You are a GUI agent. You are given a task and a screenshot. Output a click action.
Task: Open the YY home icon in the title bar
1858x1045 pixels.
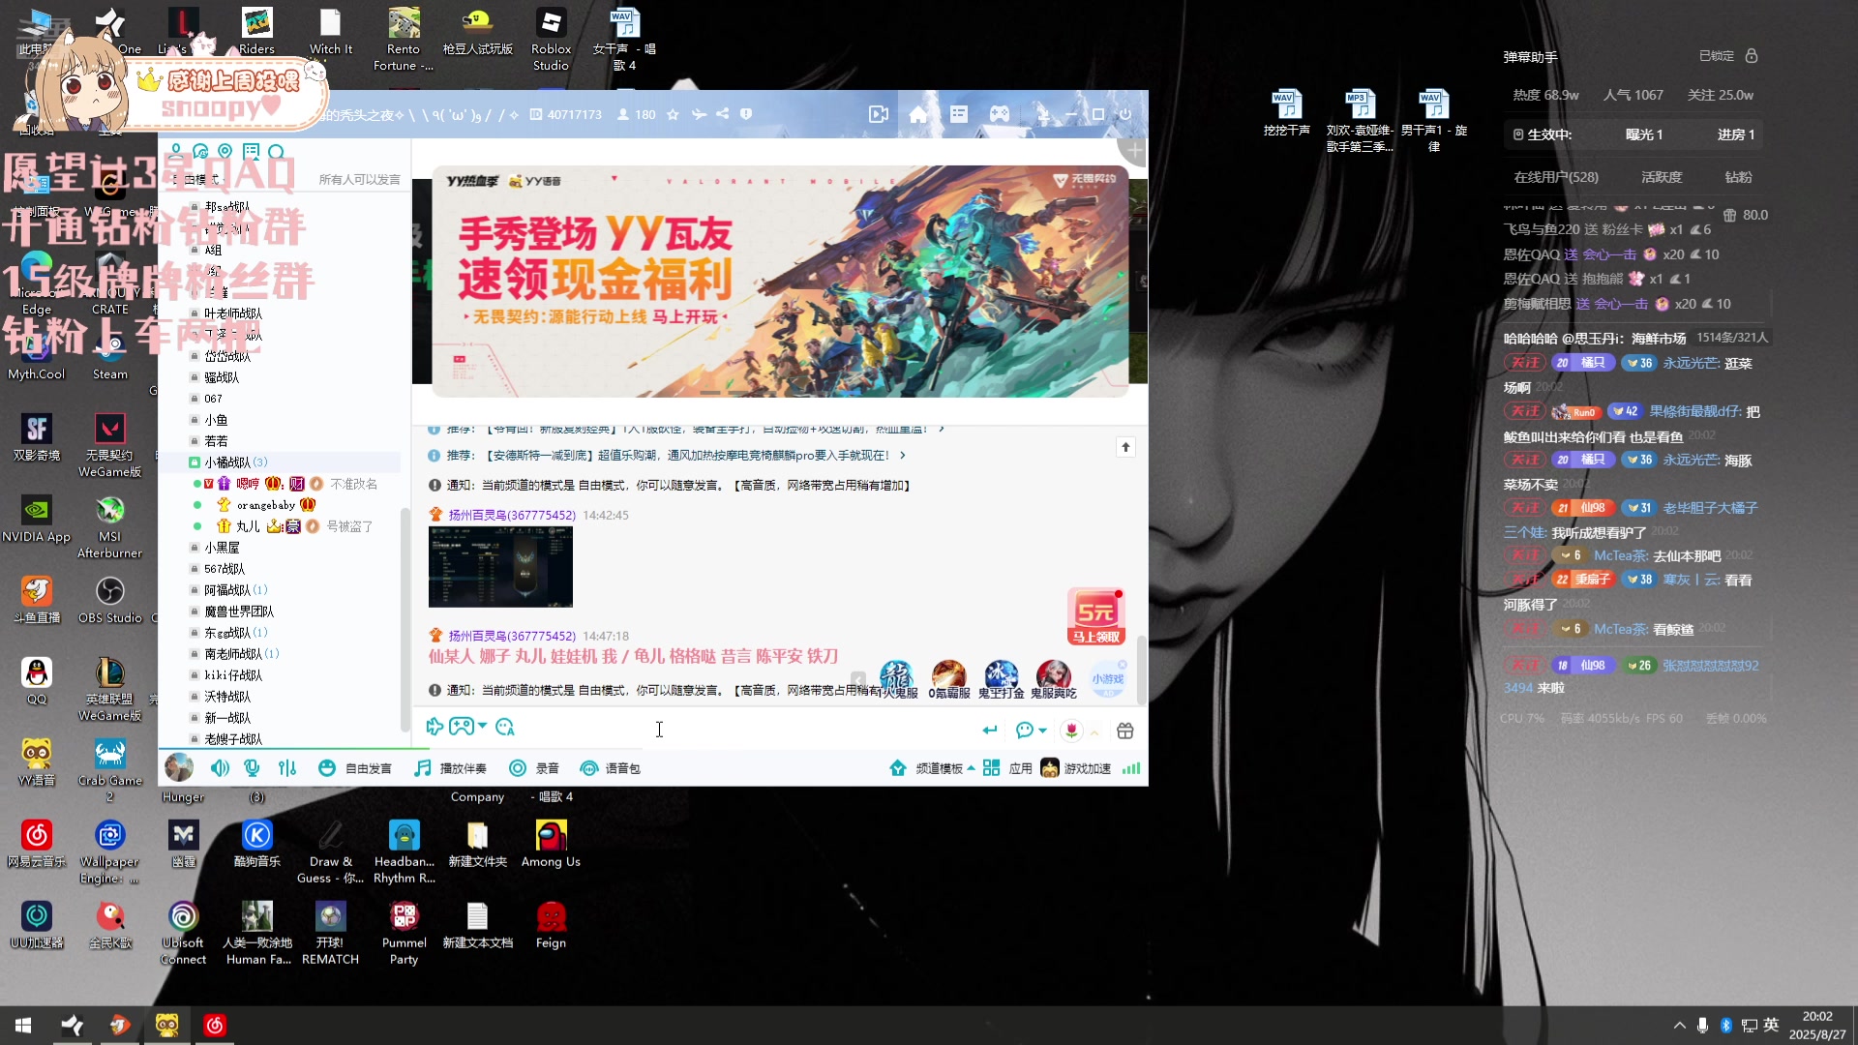[918, 114]
